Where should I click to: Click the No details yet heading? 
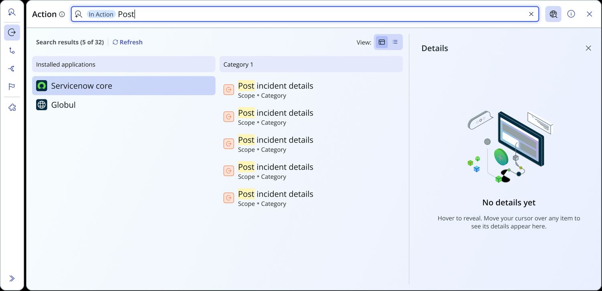[509, 202]
